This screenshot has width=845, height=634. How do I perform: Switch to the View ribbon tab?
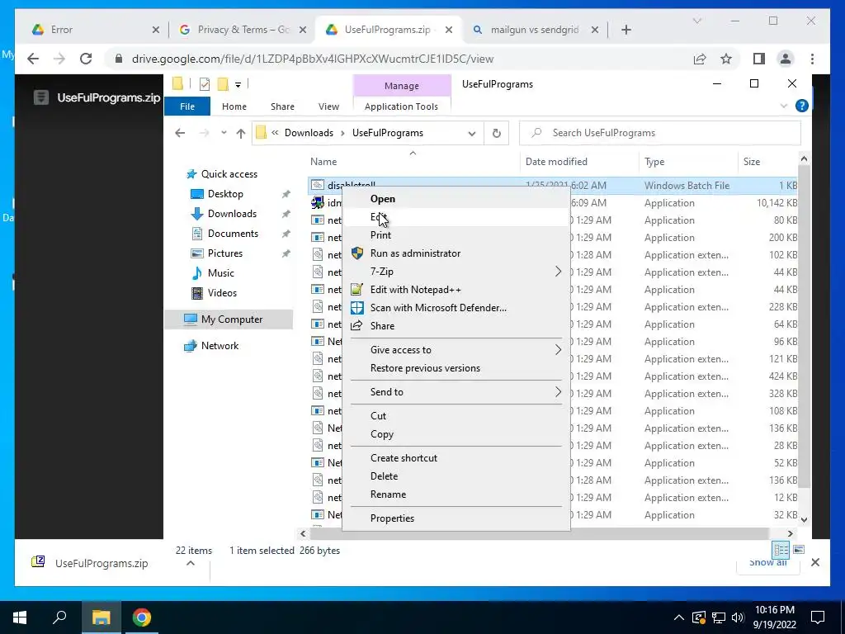[328, 106]
